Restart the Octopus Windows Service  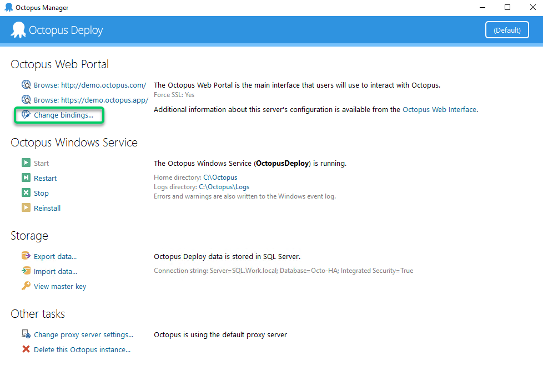45,178
